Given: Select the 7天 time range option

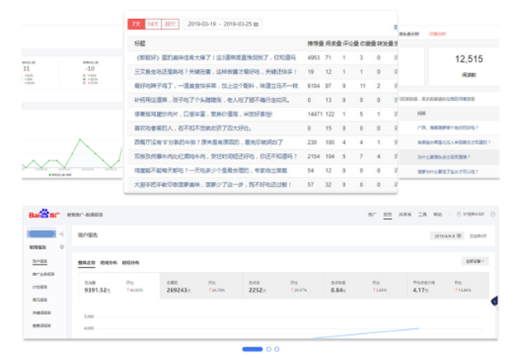Looking at the screenshot, I should point(135,25).
